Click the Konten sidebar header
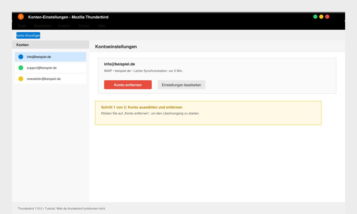The height and width of the screenshot is (214, 357). pyautogui.click(x=51, y=45)
